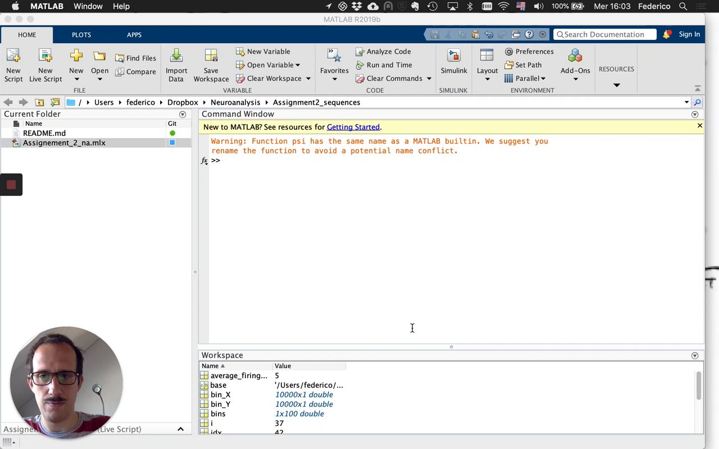Switch to the APPS tab
Screen dimensions: 719x449
134,35
